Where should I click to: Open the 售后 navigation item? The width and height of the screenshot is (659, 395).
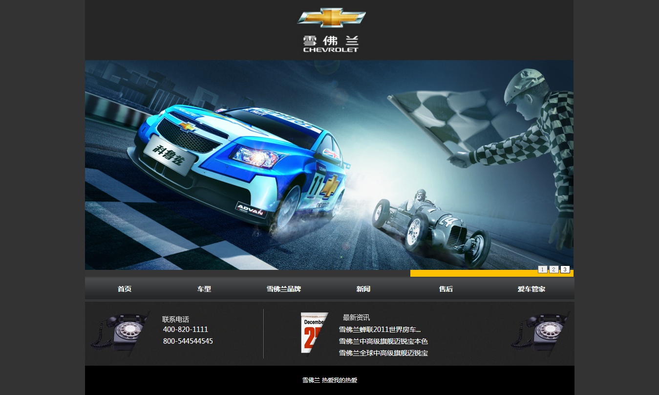point(446,289)
